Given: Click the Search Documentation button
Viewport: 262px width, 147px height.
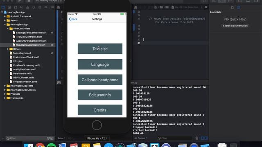Looking at the screenshot, I should click(x=235, y=26).
